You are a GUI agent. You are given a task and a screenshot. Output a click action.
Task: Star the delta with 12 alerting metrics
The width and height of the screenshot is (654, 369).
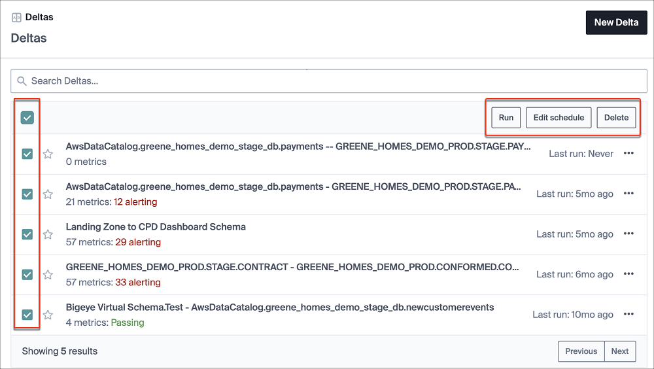(x=48, y=194)
